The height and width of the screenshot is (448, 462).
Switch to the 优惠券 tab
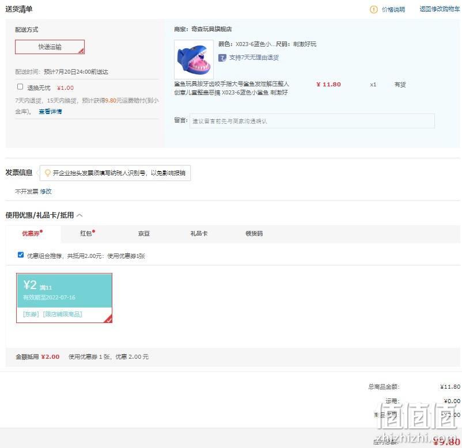pyautogui.click(x=32, y=234)
